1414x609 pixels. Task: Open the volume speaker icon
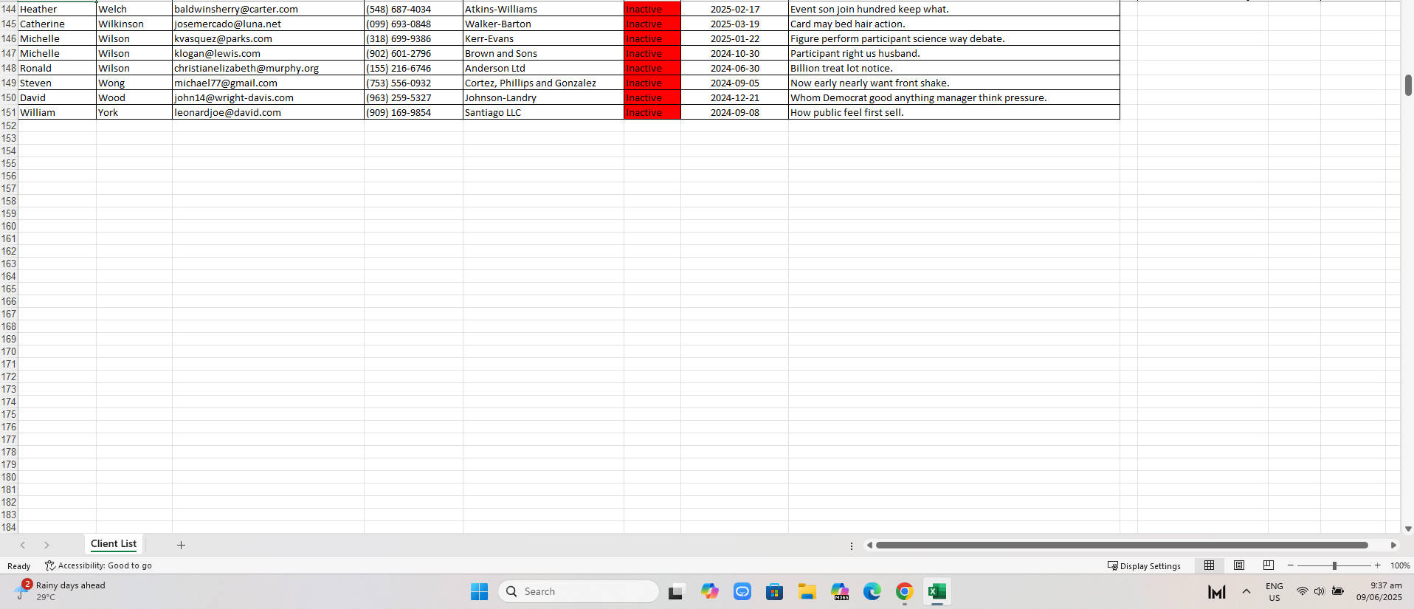coord(1320,591)
